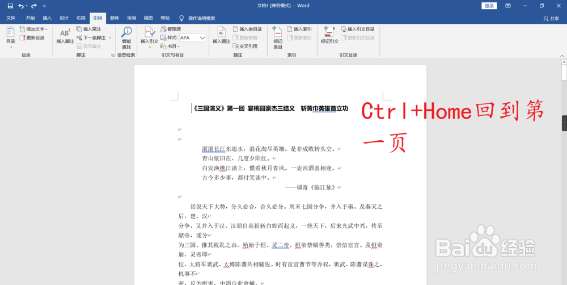
Task: Expand the 下一条脚注 dropdown arrow
Action: point(111,37)
